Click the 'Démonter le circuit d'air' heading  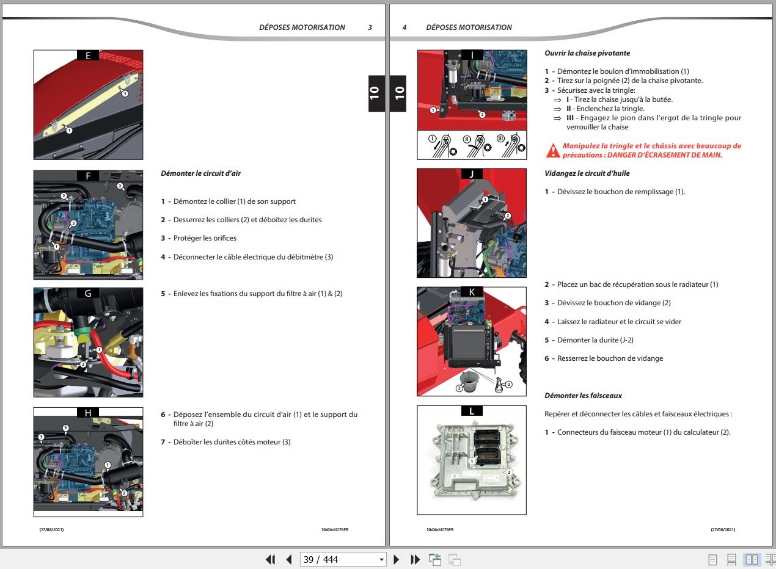[x=200, y=173]
